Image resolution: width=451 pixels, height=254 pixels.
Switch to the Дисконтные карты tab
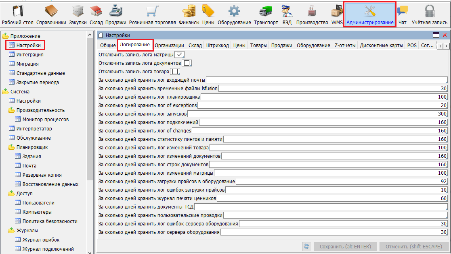(381, 45)
